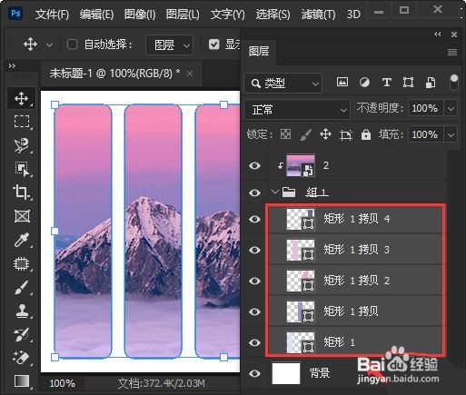
Task: Click the Photoshop application logo
Action: pyautogui.click(x=15, y=14)
